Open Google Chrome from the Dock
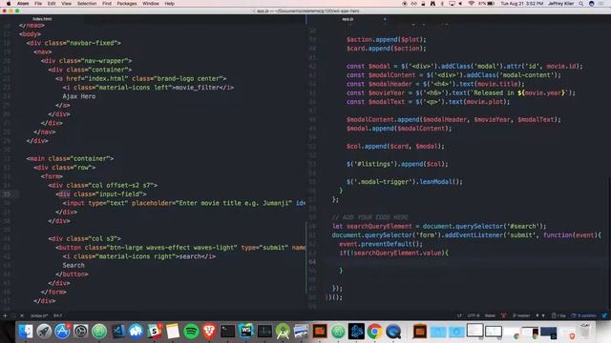Screen dimensions: 611x343 point(375,332)
